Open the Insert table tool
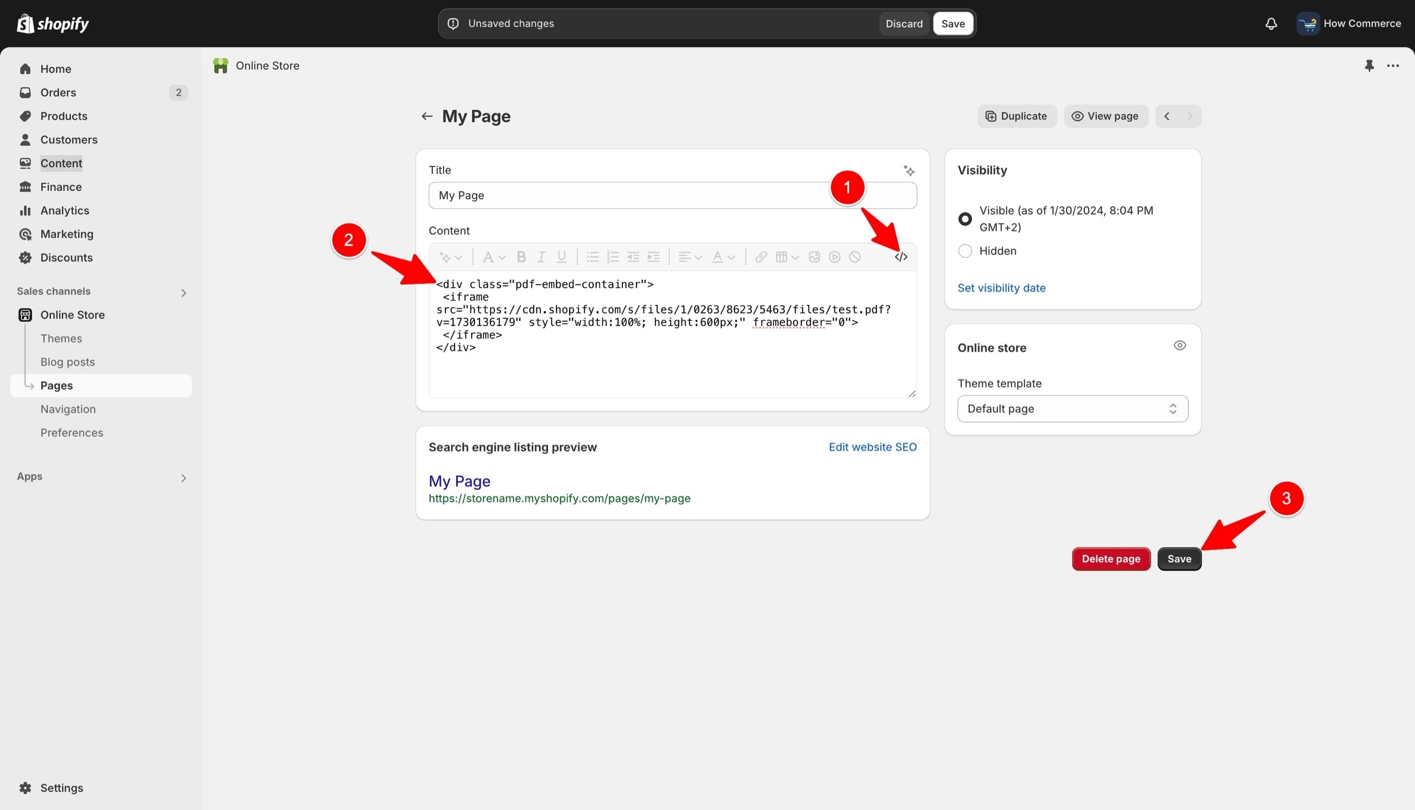The width and height of the screenshot is (1415, 810). 781,257
